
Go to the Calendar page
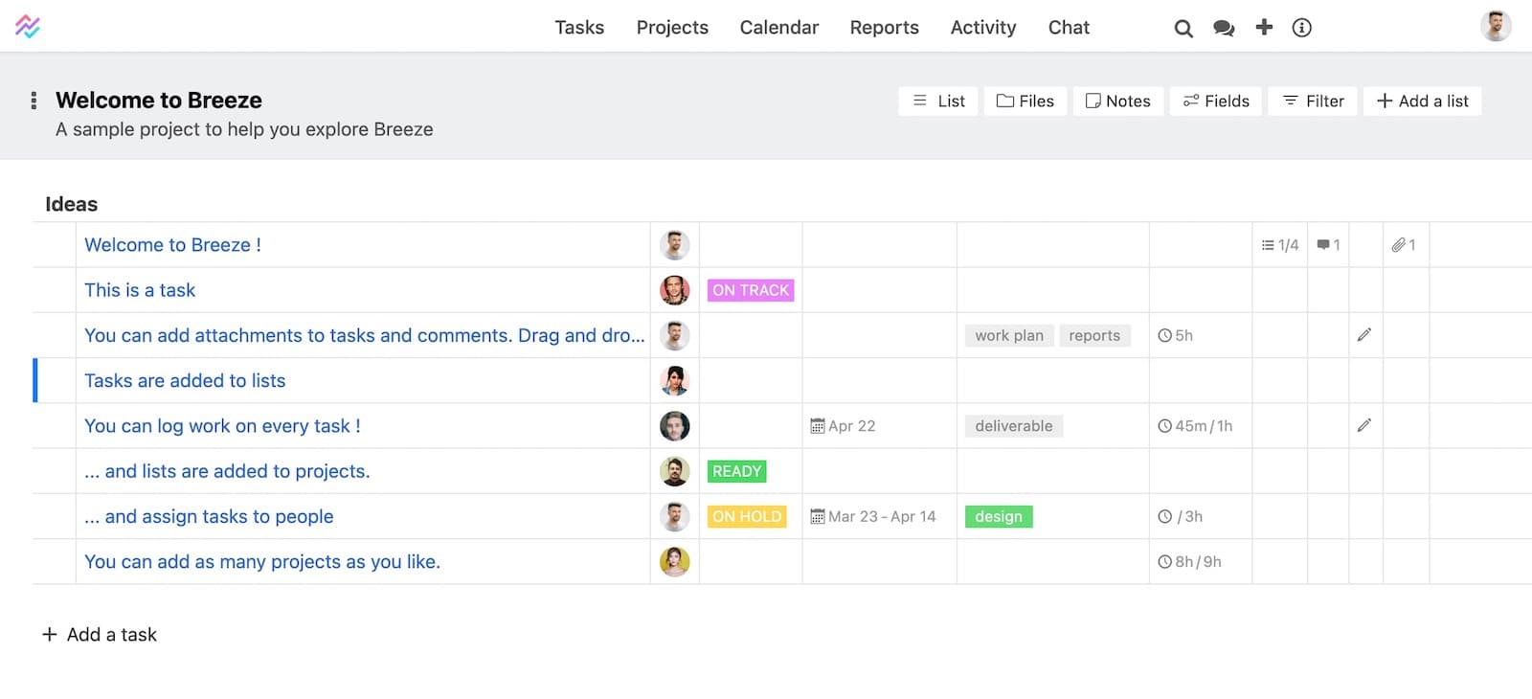pos(779,28)
